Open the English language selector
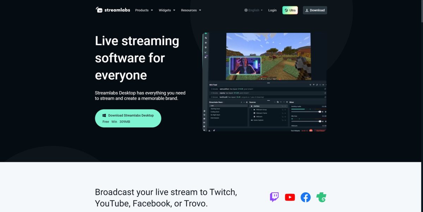The image size is (423, 212). (253, 10)
